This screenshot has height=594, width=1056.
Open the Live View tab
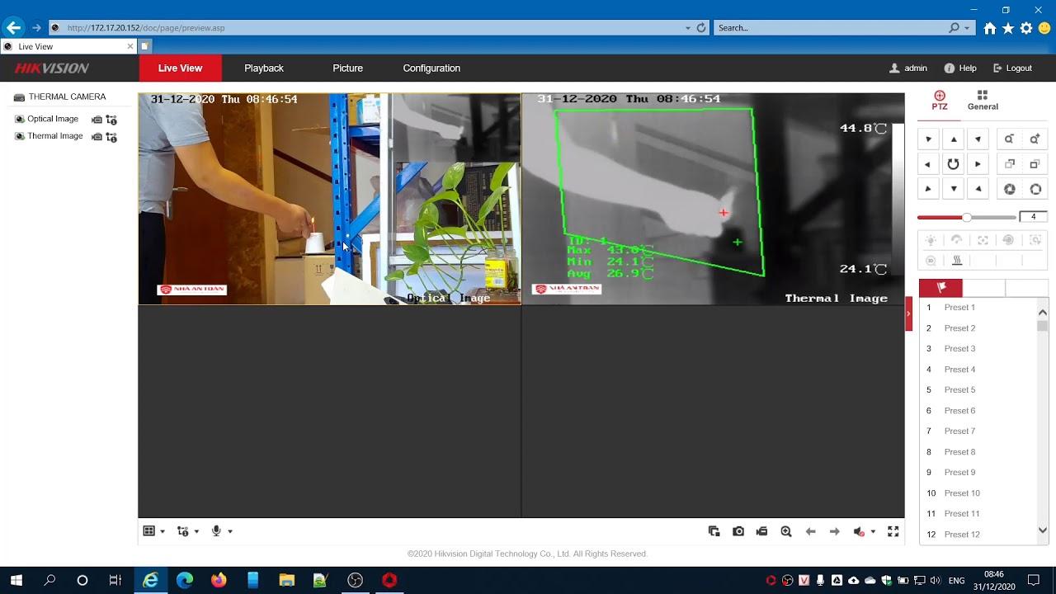coord(180,68)
